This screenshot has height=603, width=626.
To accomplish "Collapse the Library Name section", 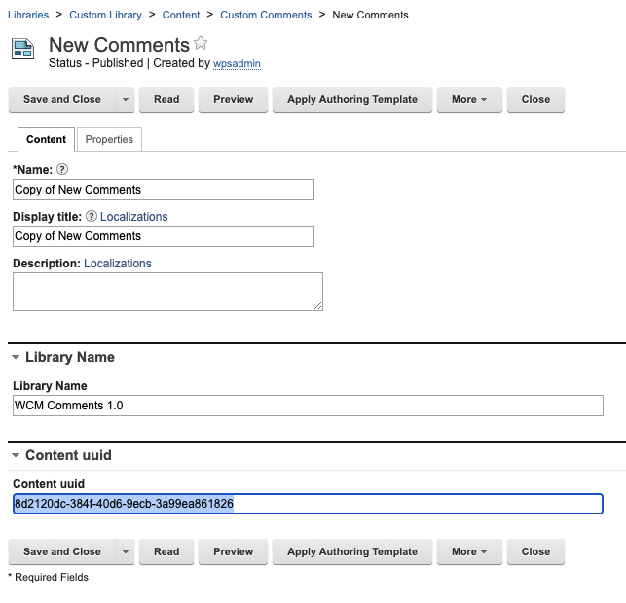I will point(16,357).
